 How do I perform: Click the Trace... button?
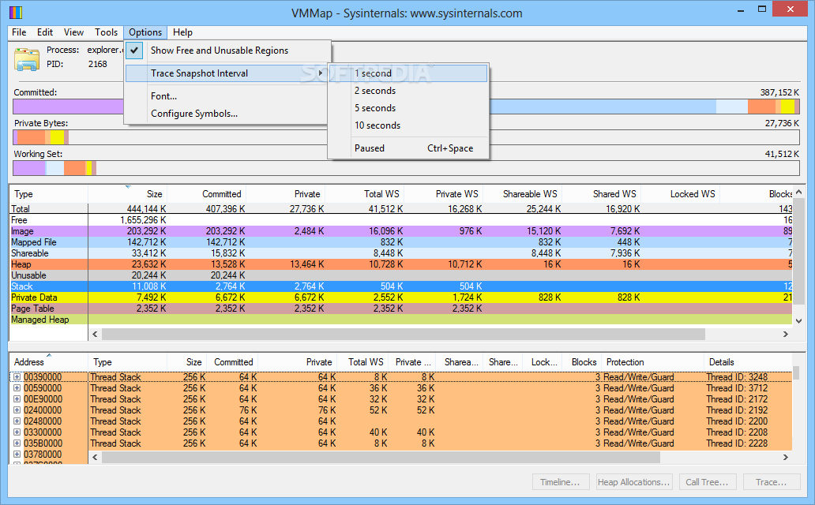pyautogui.click(x=772, y=482)
